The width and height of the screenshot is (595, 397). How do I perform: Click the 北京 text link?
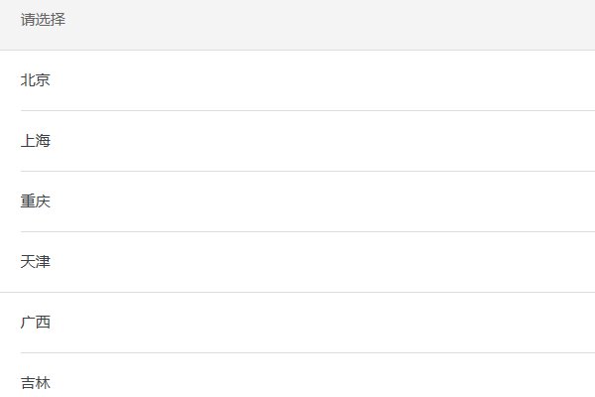point(36,80)
